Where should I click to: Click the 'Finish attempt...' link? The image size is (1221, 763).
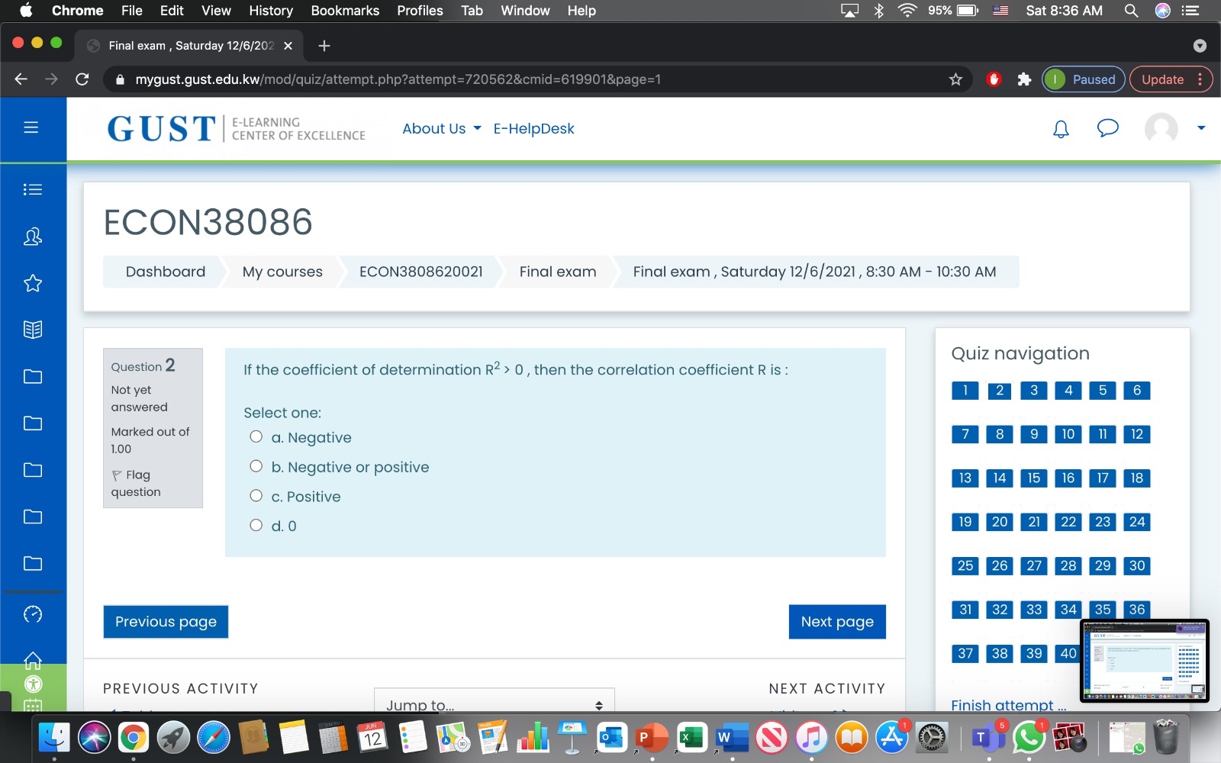pos(1007,704)
